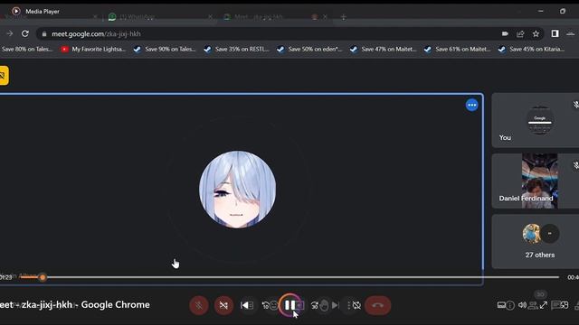
Task: Click the middle of the playback timeline
Action: [x=289, y=277]
